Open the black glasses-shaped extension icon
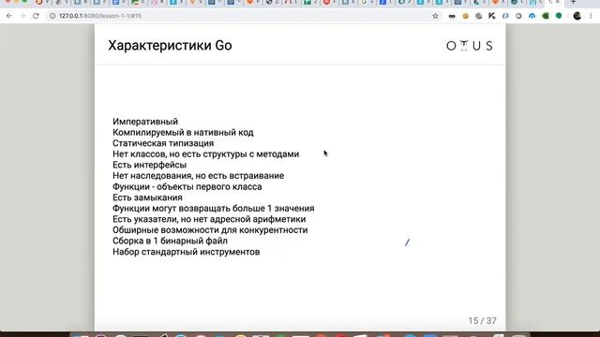600x337 pixels. click(452, 16)
